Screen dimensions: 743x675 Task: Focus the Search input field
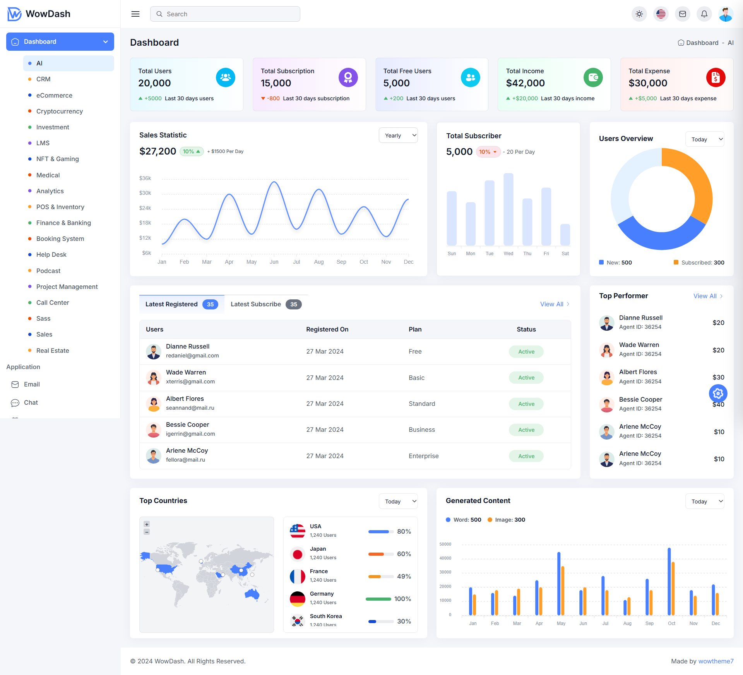[x=225, y=14]
